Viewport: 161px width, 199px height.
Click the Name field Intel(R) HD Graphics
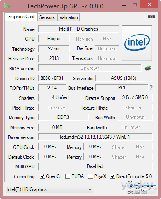pos(78,29)
